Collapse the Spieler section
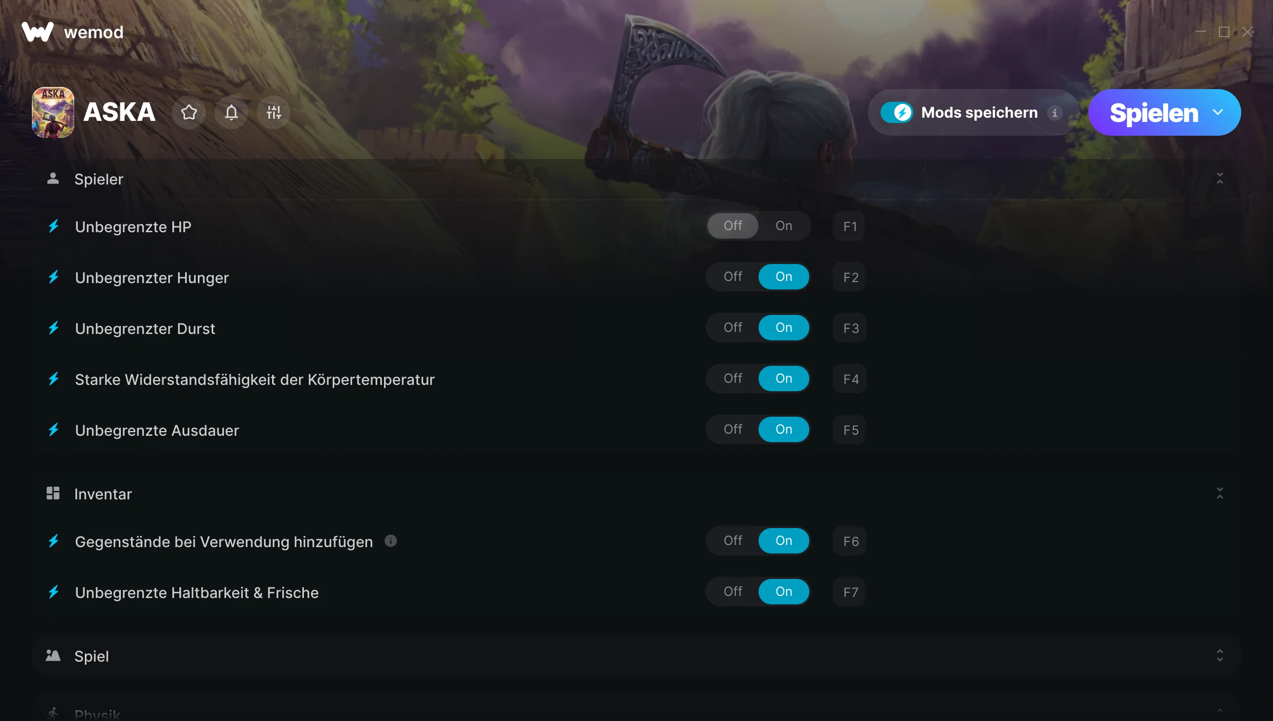Screen dimensions: 1273x721 [1220, 179]
